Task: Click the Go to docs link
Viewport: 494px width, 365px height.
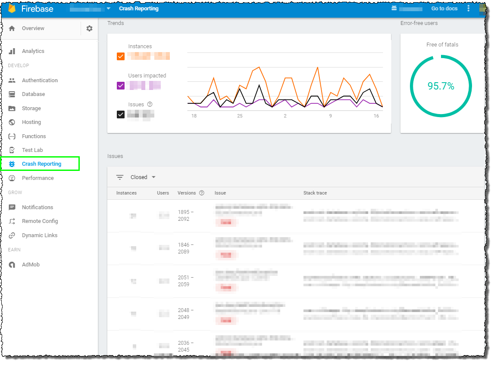Action: [444, 9]
